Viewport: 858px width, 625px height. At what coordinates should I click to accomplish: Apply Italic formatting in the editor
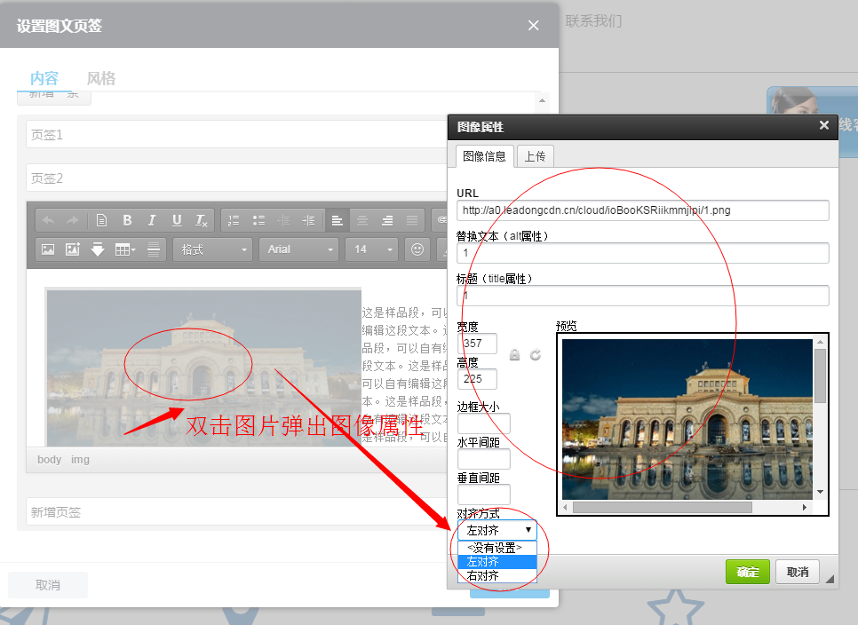coord(150,221)
